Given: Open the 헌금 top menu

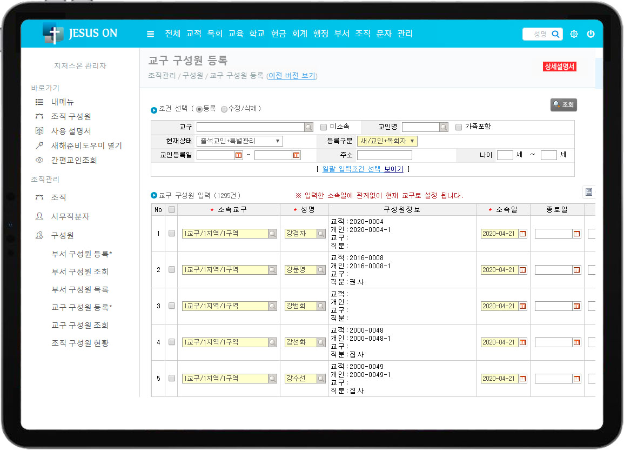Looking at the screenshot, I should click(x=278, y=34).
